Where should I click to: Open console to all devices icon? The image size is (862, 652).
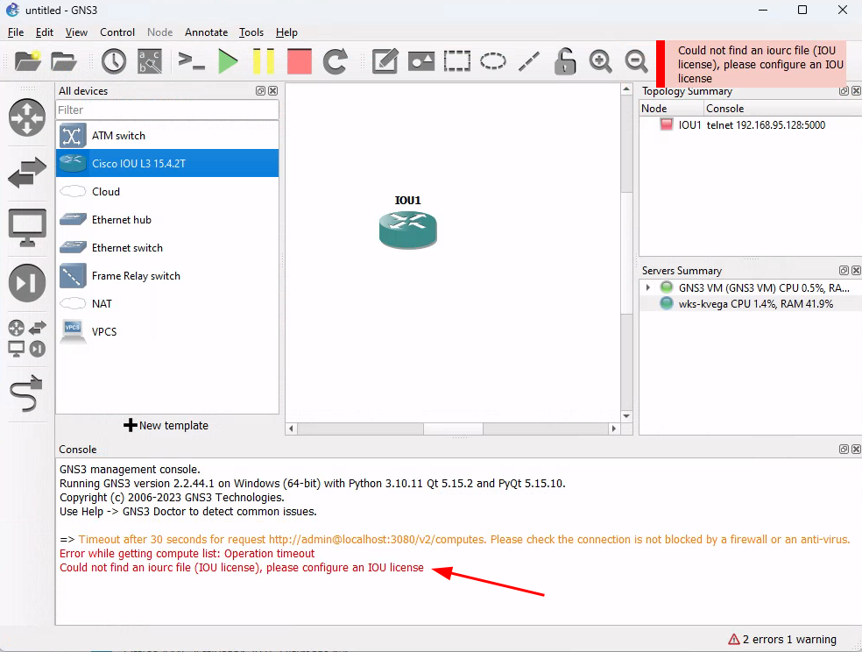coord(191,61)
